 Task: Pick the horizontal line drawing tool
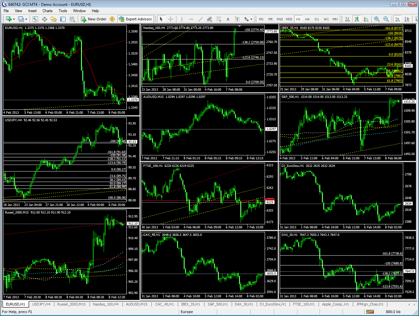[191, 19]
